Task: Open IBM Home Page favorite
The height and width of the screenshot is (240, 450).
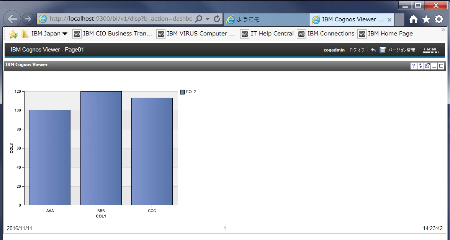Action: click(x=385, y=34)
